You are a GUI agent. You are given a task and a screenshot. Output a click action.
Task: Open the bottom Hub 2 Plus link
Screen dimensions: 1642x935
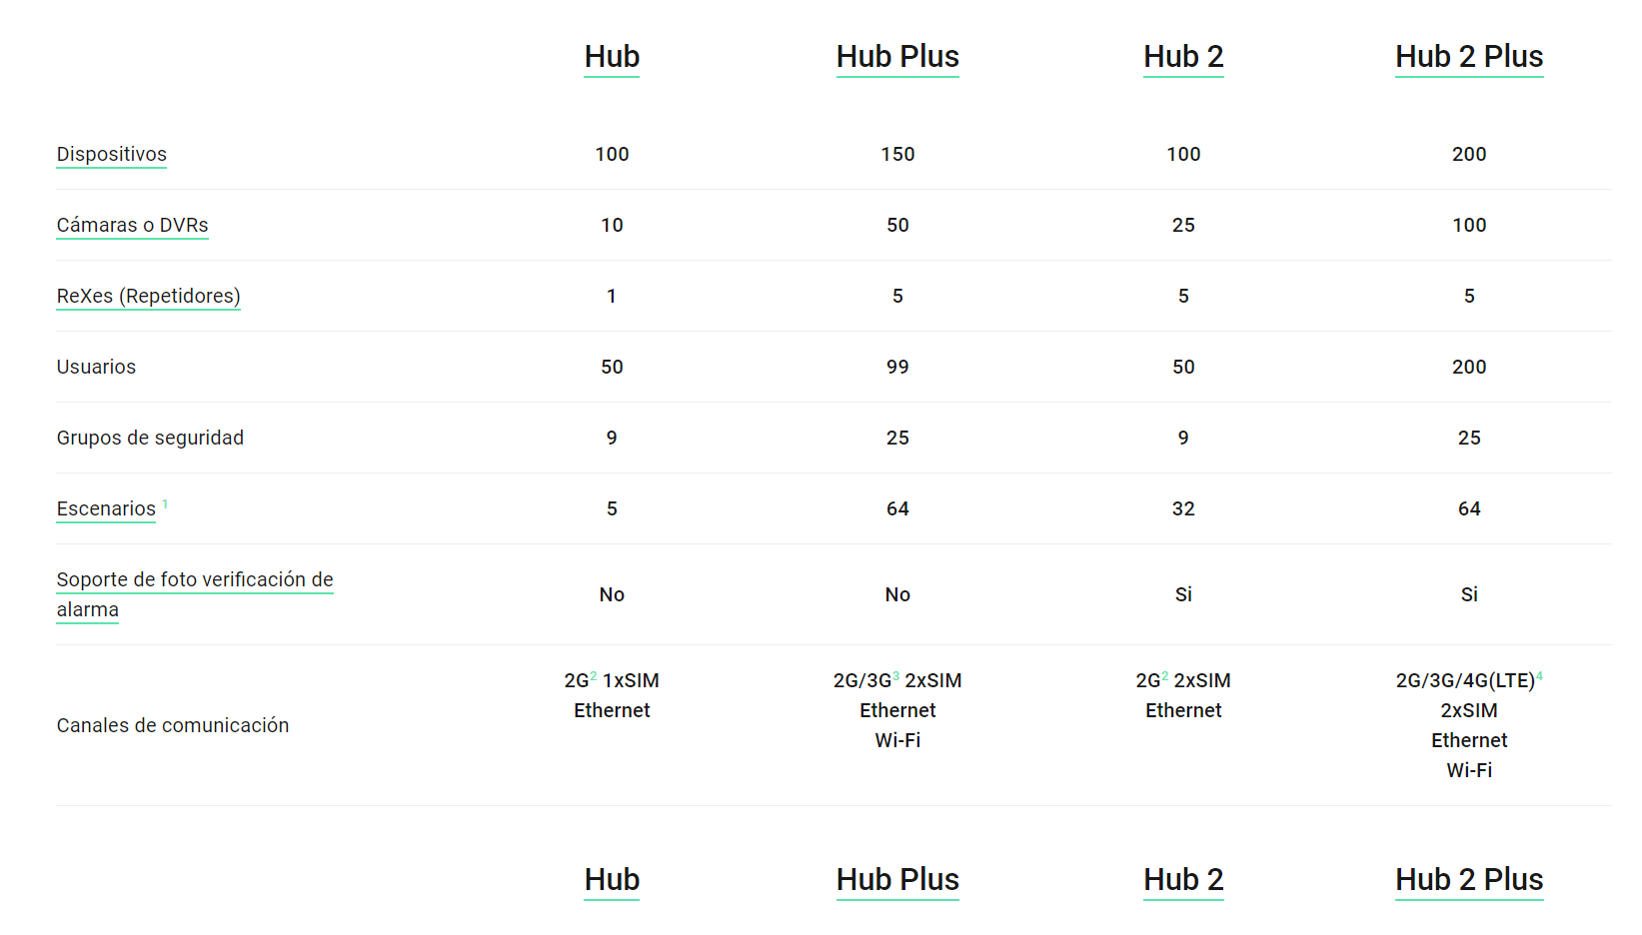[1469, 880]
